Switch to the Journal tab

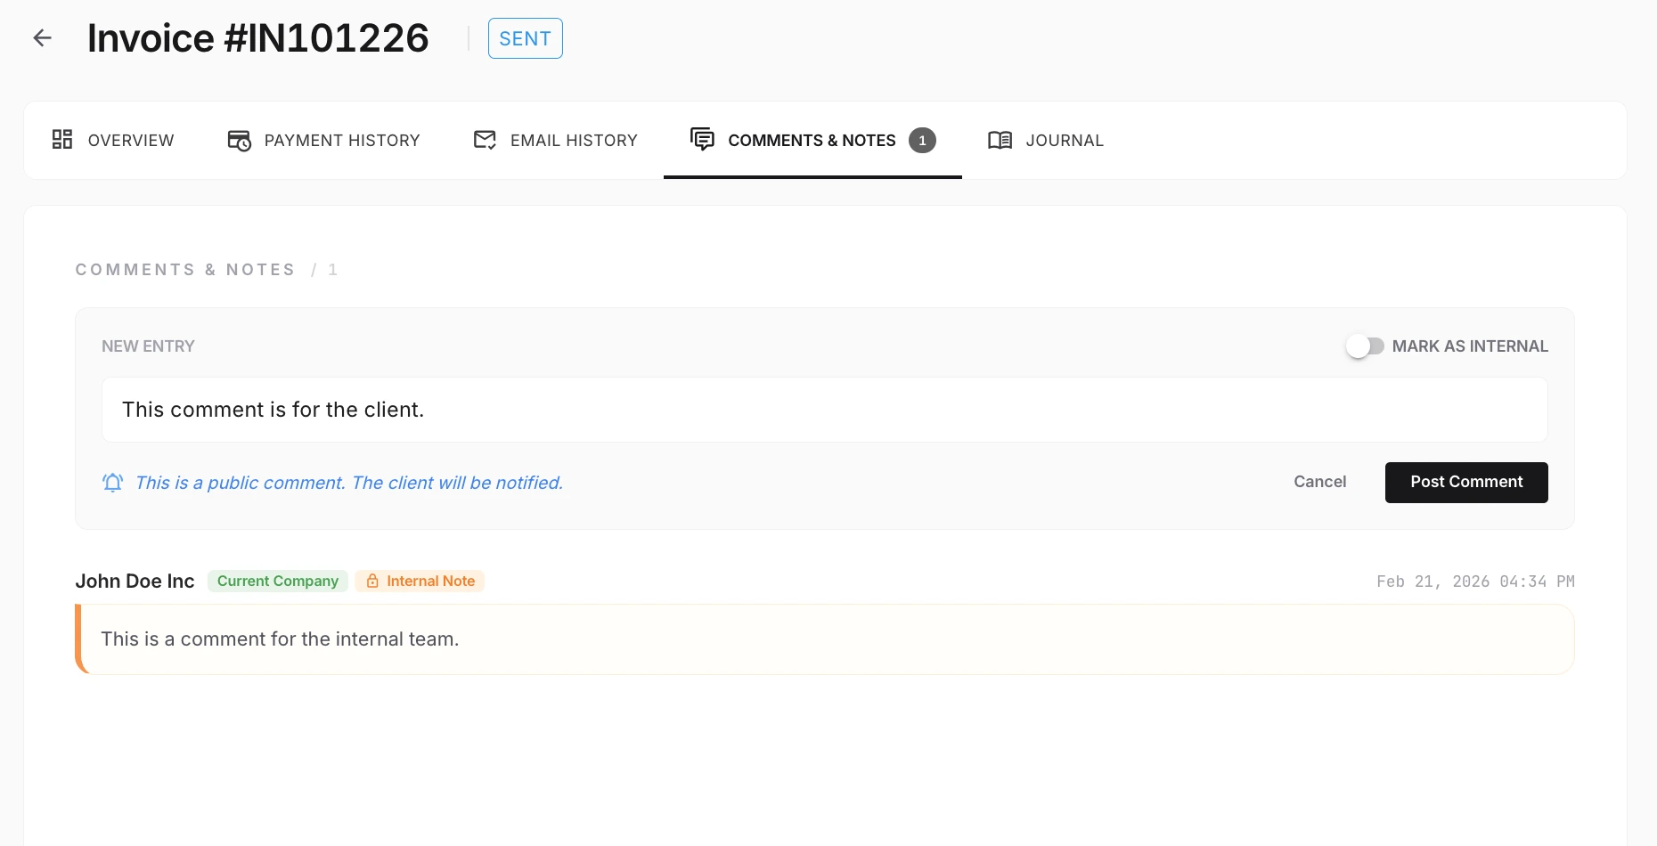[x=1065, y=140]
